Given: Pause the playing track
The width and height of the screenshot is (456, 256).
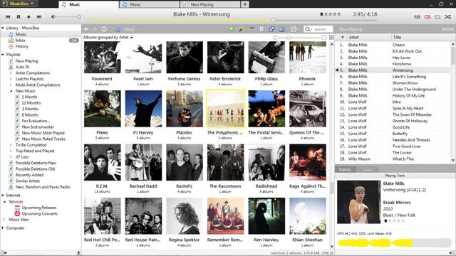Looking at the screenshot, I should click(19, 17).
